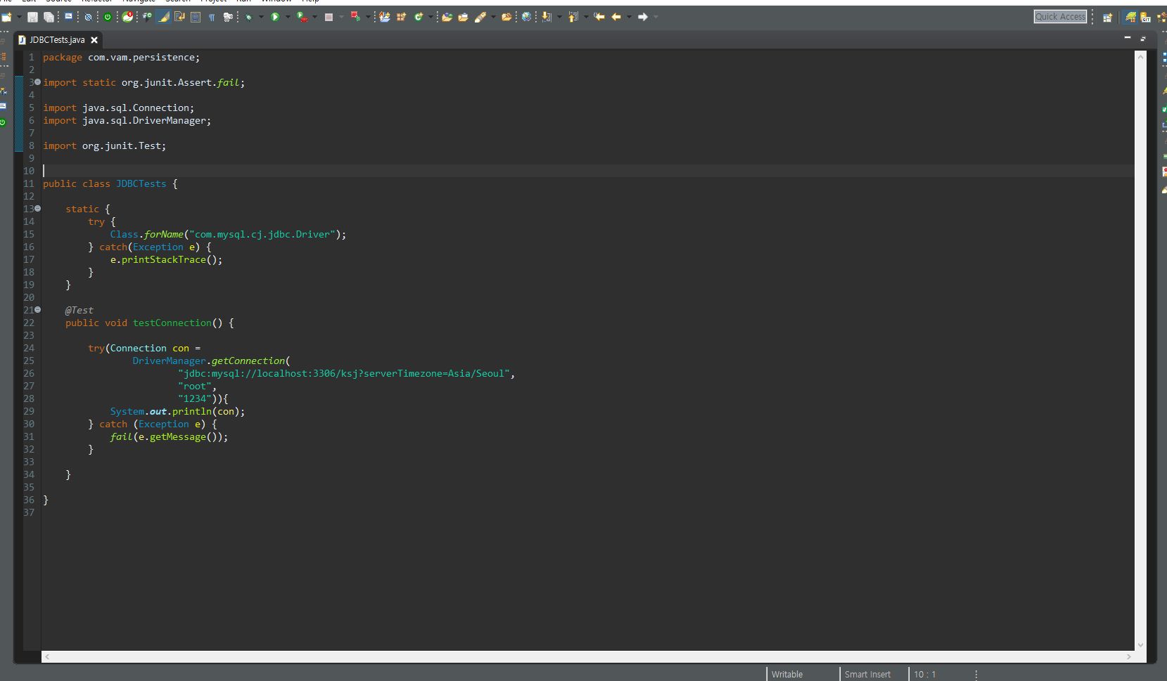Click the 10 : 1 cursor position
Screen dimensions: 1167x681
pyautogui.click(x=925, y=674)
